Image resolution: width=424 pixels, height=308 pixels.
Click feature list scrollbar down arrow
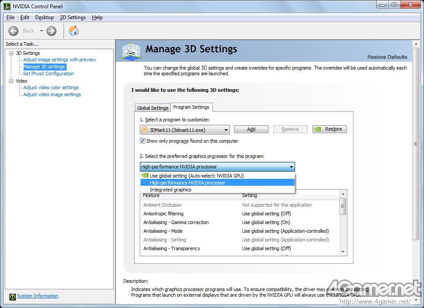tap(343, 252)
